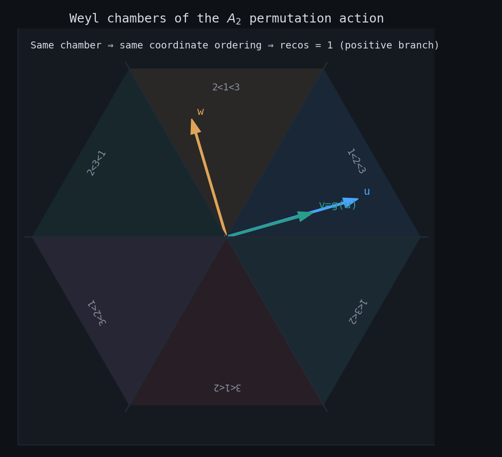The height and width of the screenshot is (457, 502).
Task: Click the origin where all vectors meet
Action: point(227,237)
